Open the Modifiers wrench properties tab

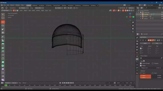pos(137,59)
